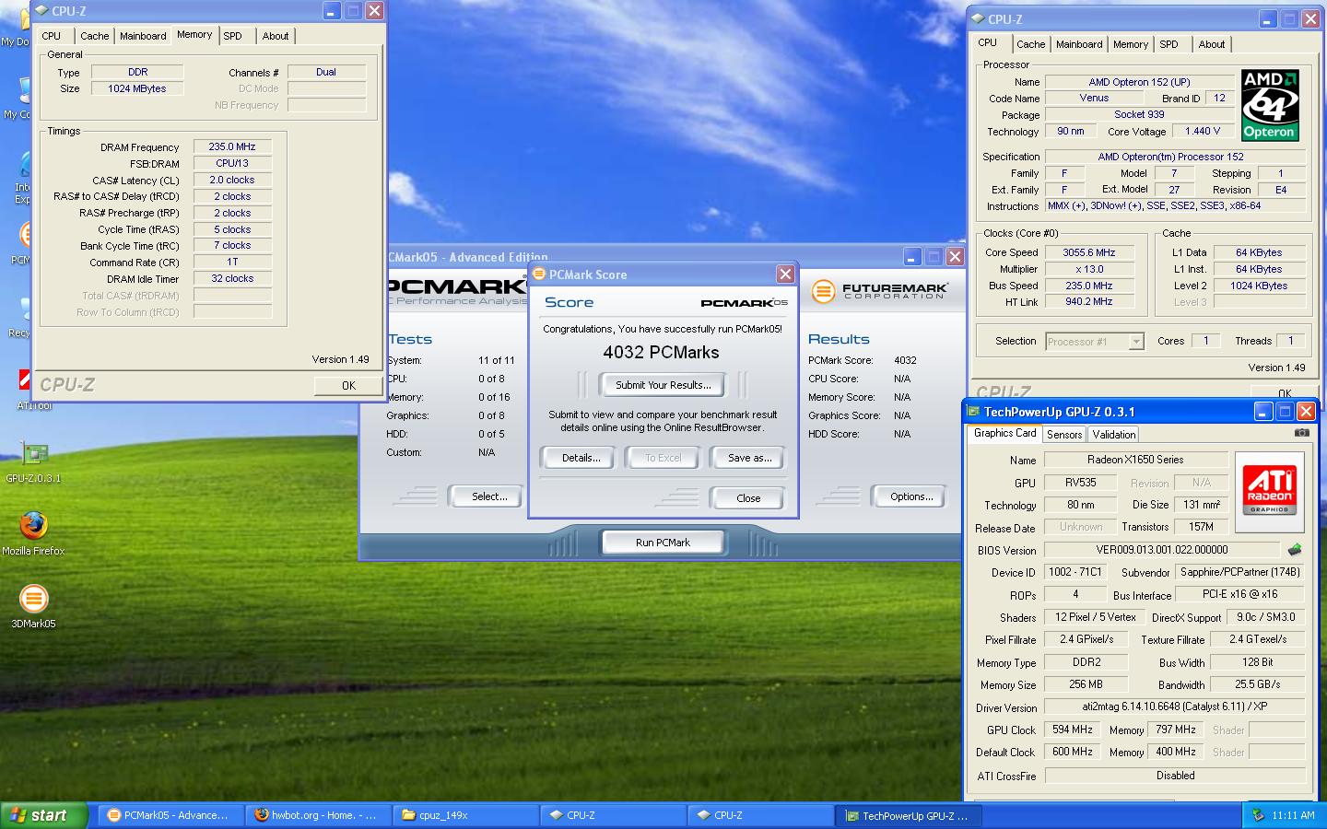Click the BIOS save chip icon in GPU-Z
1327x829 pixels.
1295,550
